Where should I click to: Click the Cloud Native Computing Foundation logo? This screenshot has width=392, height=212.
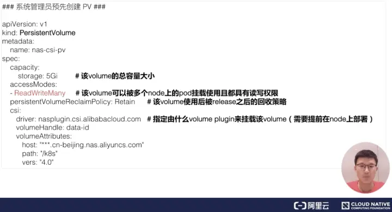[366, 205]
